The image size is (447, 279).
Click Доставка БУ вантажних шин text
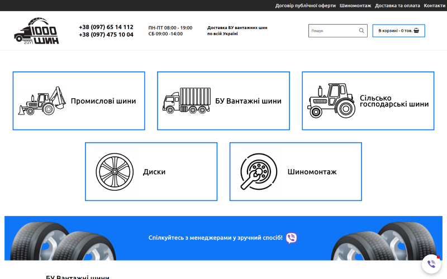(237, 27)
